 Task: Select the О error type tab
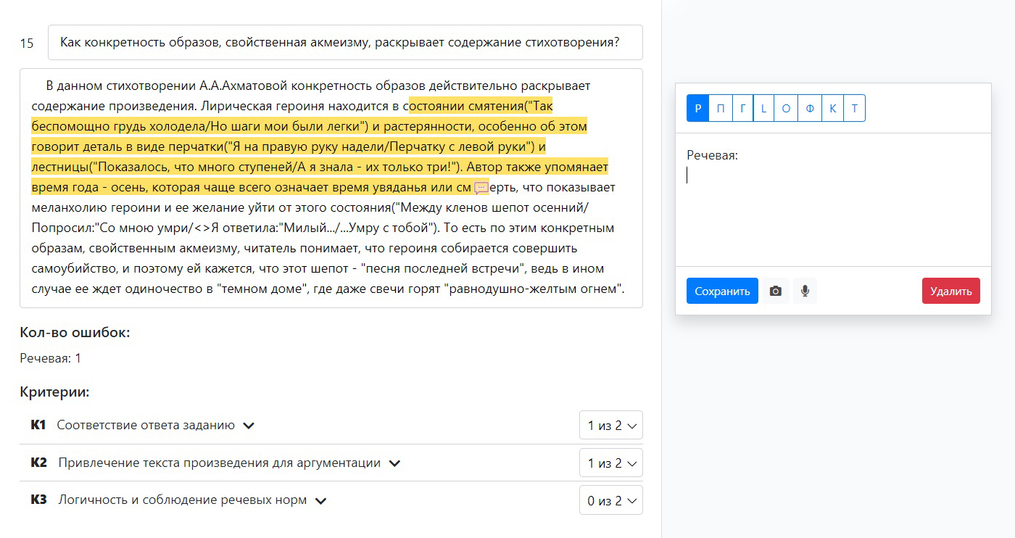[x=786, y=109]
